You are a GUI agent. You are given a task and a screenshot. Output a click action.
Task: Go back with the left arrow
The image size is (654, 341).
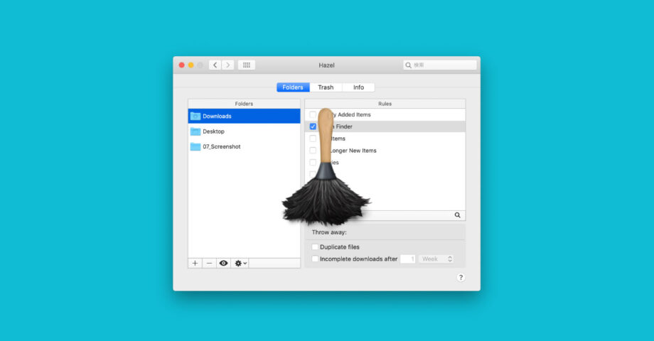[x=215, y=65]
